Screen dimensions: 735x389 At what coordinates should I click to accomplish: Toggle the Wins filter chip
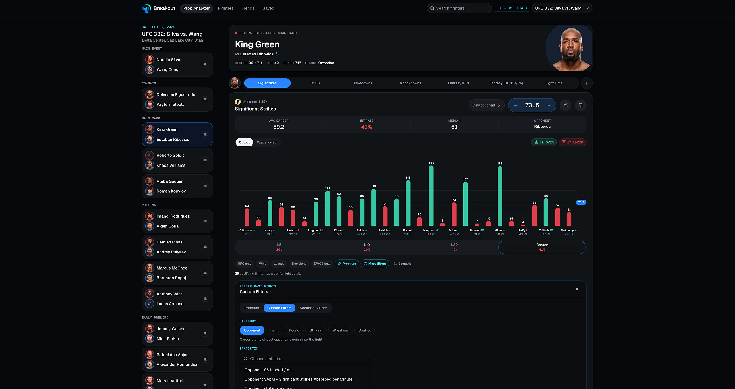pos(262,264)
